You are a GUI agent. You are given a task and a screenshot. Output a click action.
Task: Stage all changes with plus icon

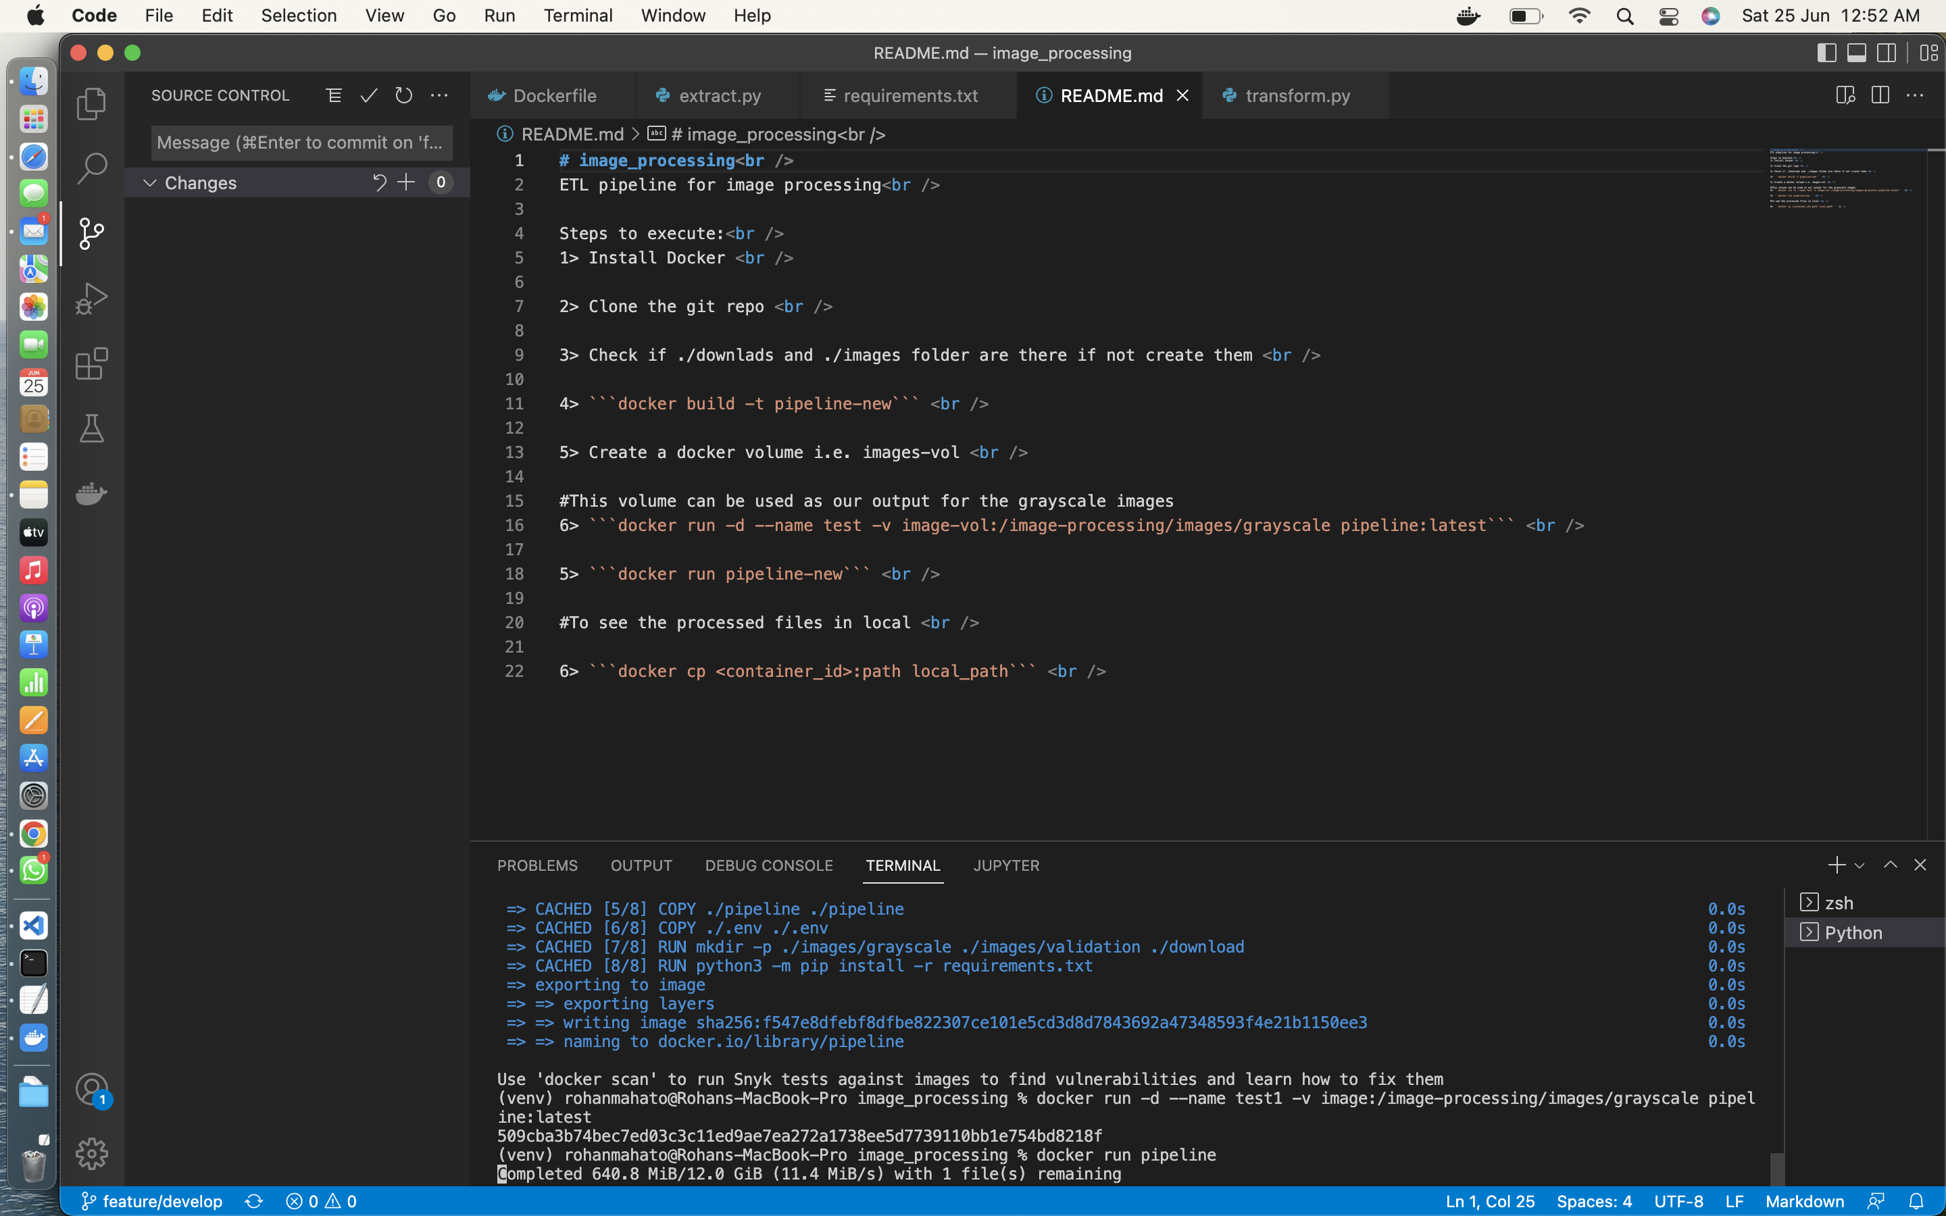[407, 182]
